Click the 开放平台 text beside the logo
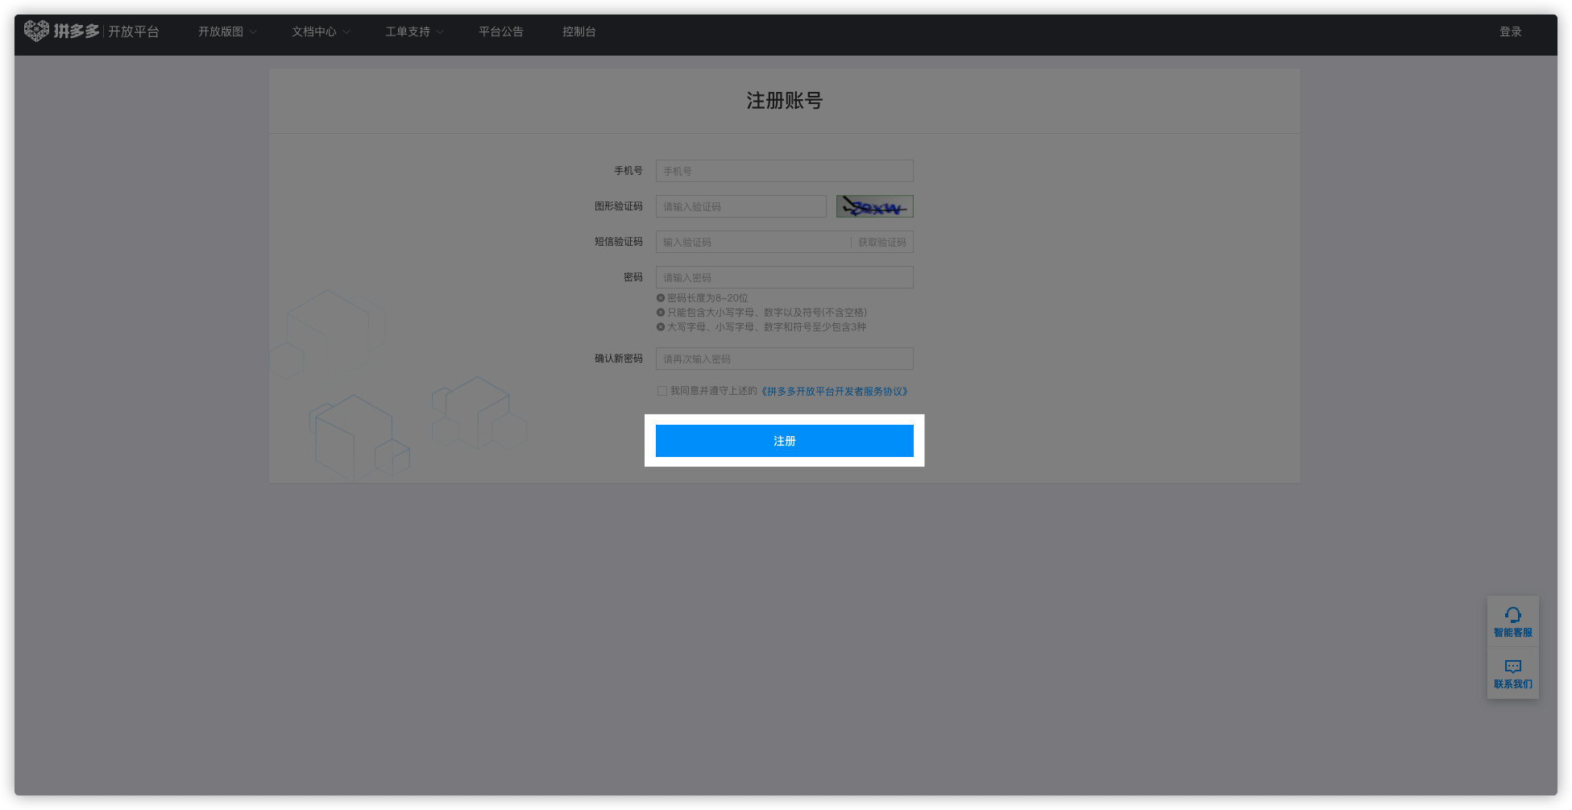The height and width of the screenshot is (810, 1572). point(134,31)
